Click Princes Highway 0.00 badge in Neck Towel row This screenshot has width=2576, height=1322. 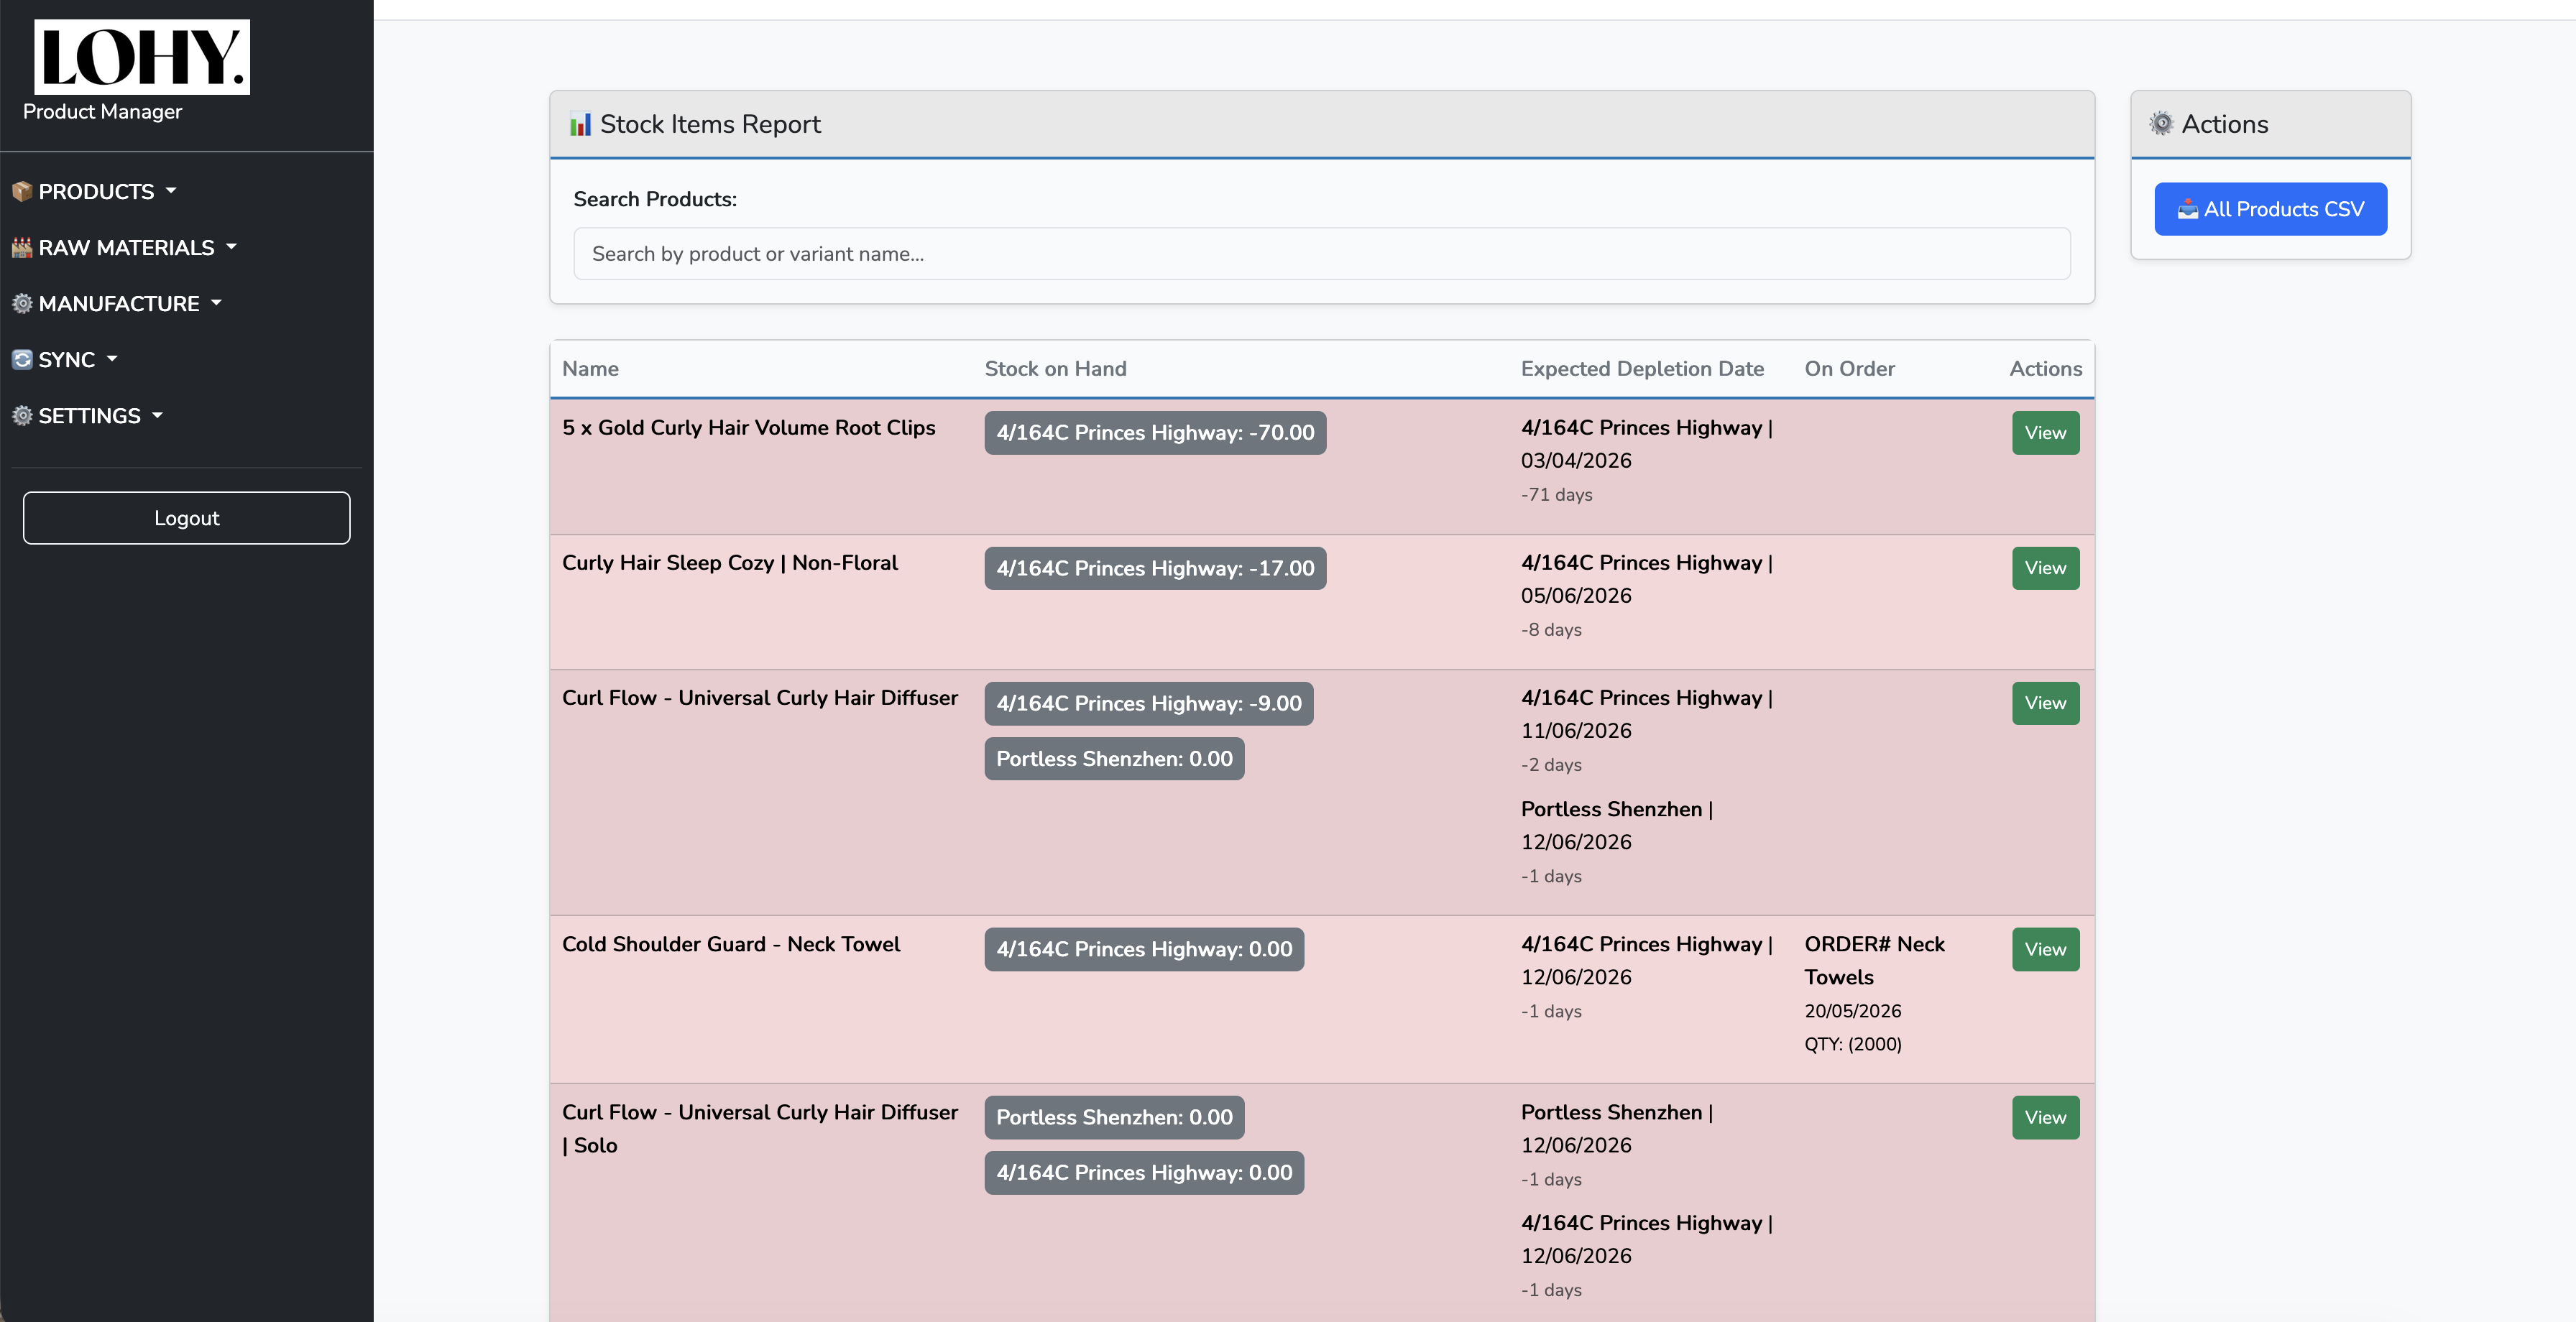pyautogui.click(x=1144, y=949)
